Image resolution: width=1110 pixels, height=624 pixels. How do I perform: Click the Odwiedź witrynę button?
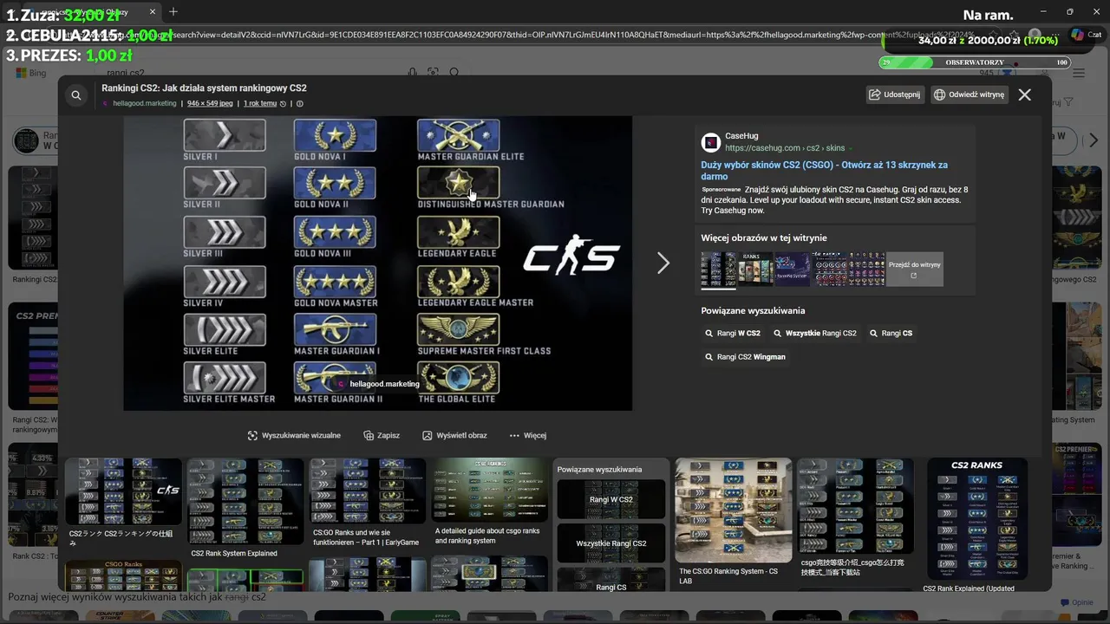pyautogui.click(x=970, y=94)
